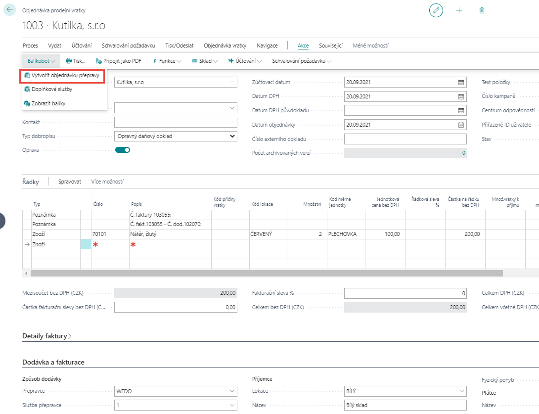The width and height of the screenshot is (539, 414).
Task: Open calendar picker for Zúčtovací datum
Action: pos(461,82)
